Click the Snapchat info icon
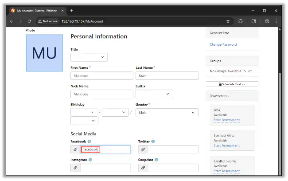The width and height of the screenshot is (288, 181). coord(156,160)
